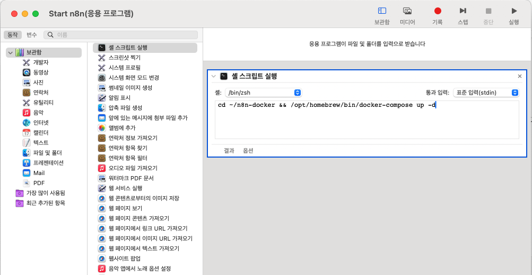
Task: Select 파일 및 폴더 category
Action: pyautogui.click(x=47, y=153)
